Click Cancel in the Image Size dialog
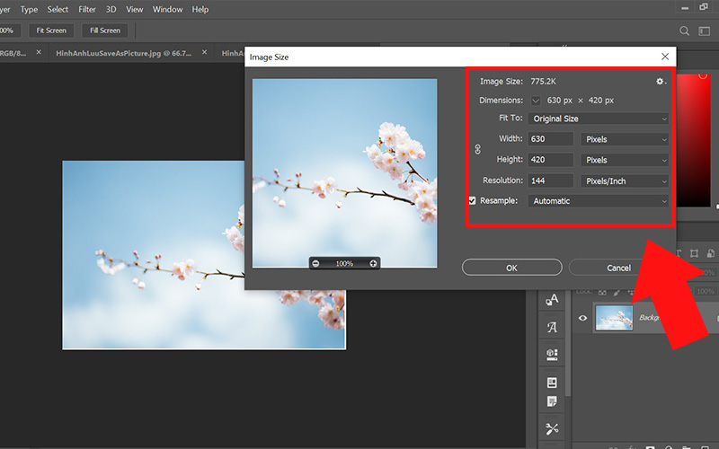This screenshot has height=449, width=719. click(618, 268)
